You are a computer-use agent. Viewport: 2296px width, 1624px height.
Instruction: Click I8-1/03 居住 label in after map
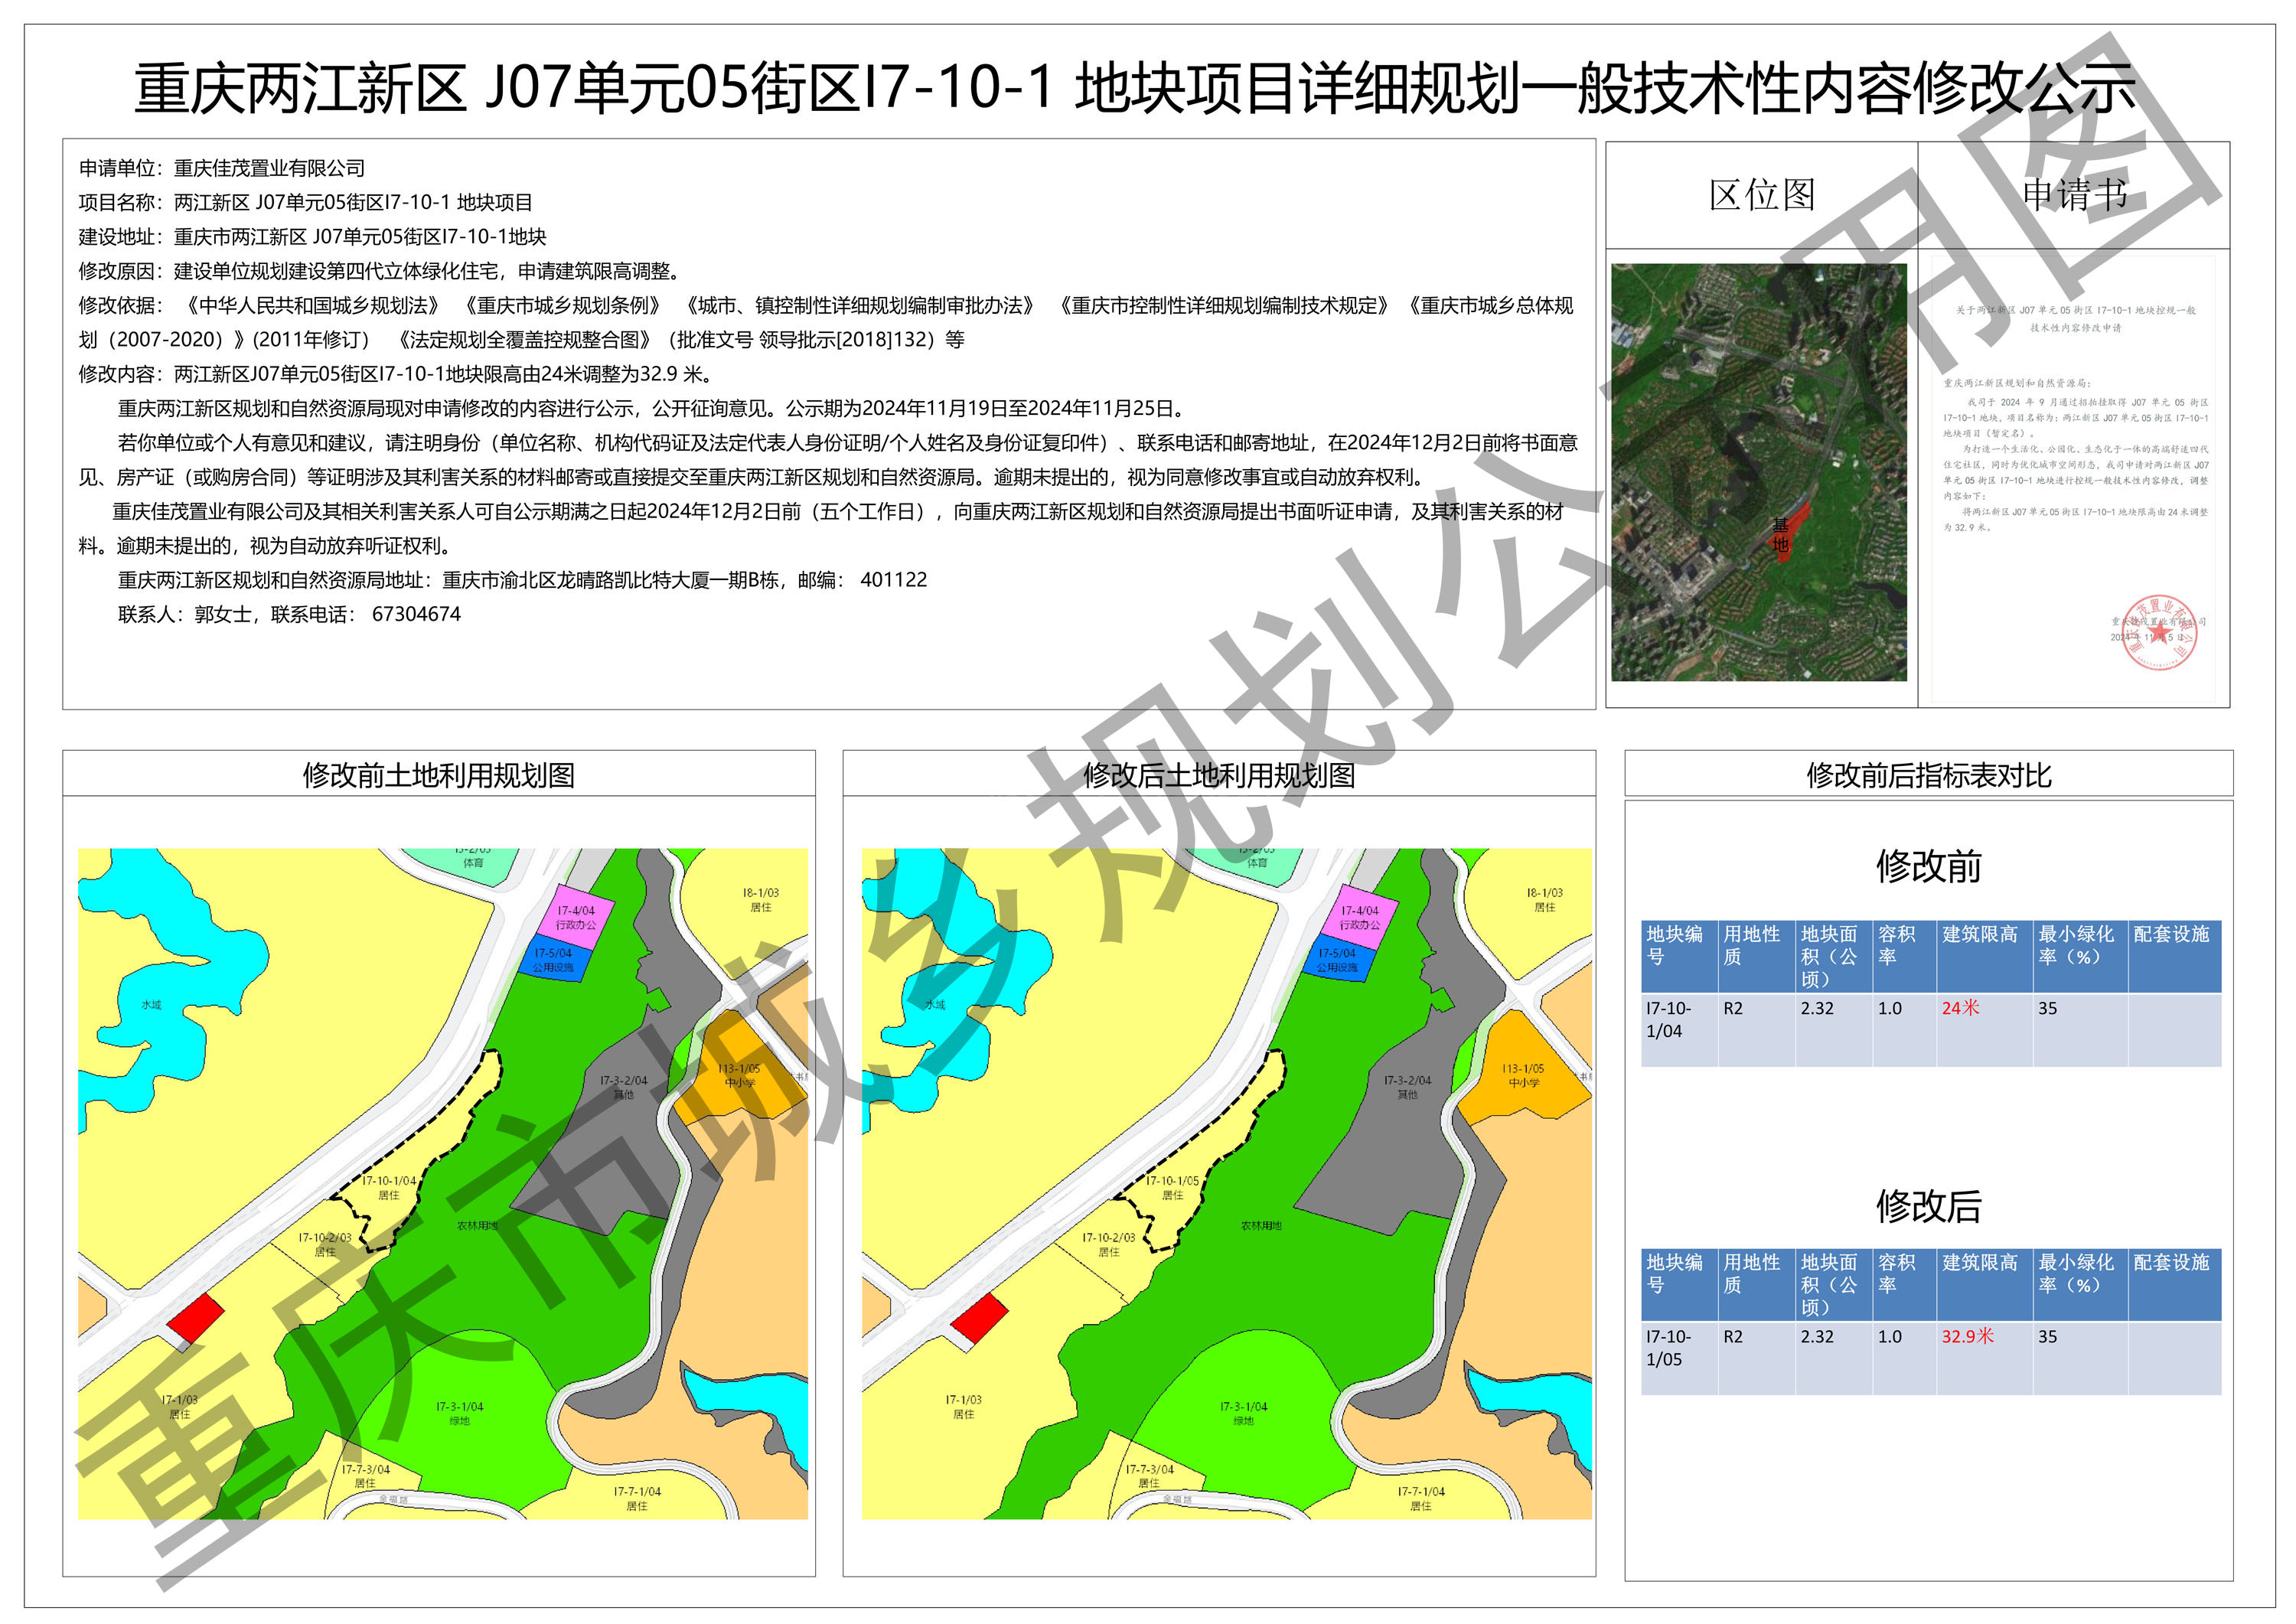click(x=1545, y=900)
